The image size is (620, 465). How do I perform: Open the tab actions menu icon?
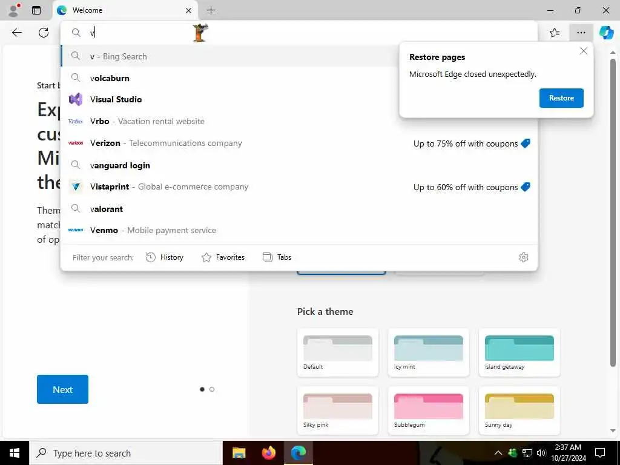36,10
